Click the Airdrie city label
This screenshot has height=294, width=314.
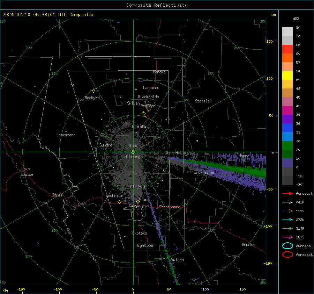(137, 187)
